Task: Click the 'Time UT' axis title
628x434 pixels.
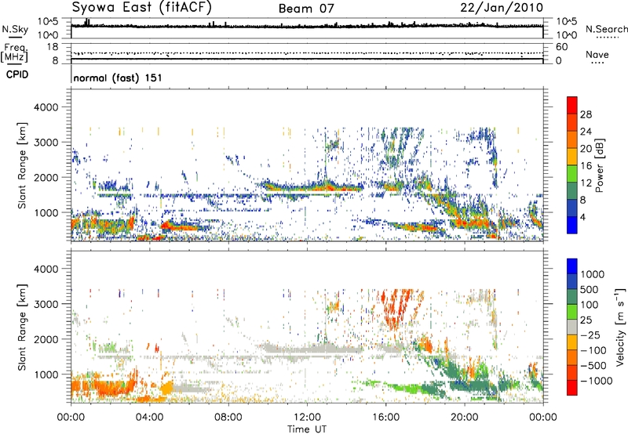Action: [x=307, y=429]
